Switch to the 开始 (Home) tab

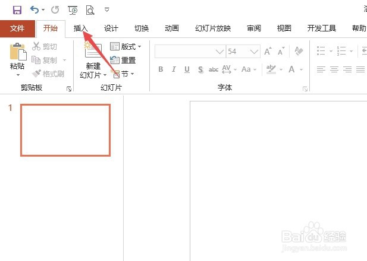pyautogui.click(x=51, y=28)
